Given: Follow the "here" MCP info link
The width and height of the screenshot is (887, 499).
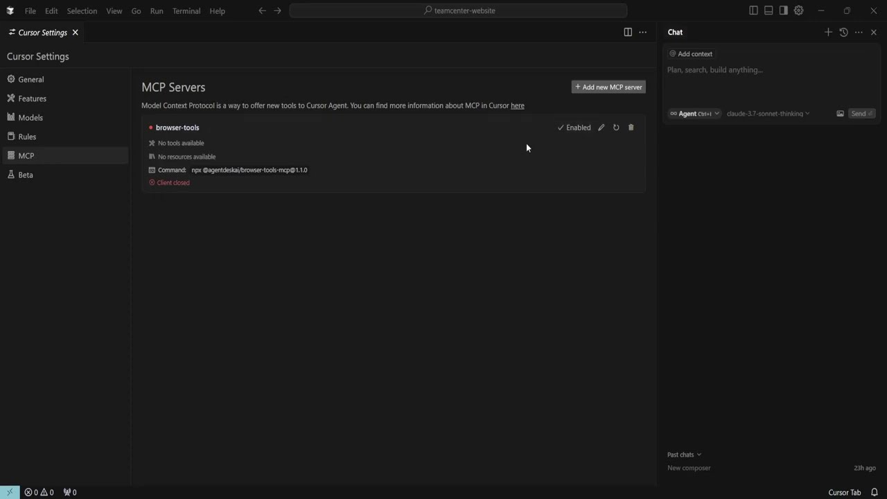Looking at the screenshot, I should tap(518, 106).
